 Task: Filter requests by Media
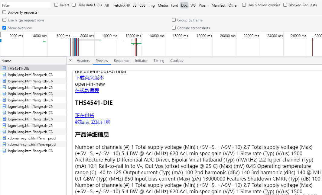(163, 5)
